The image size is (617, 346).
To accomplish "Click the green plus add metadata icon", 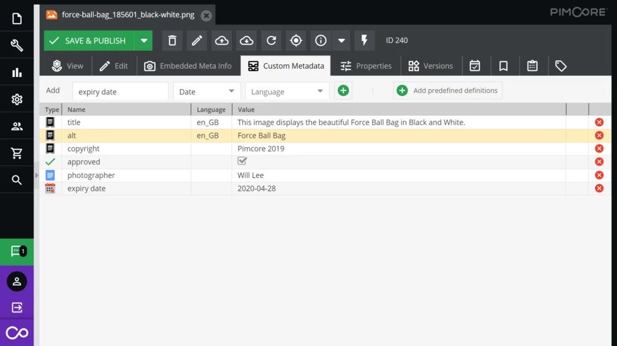I will tap(343, 91).
